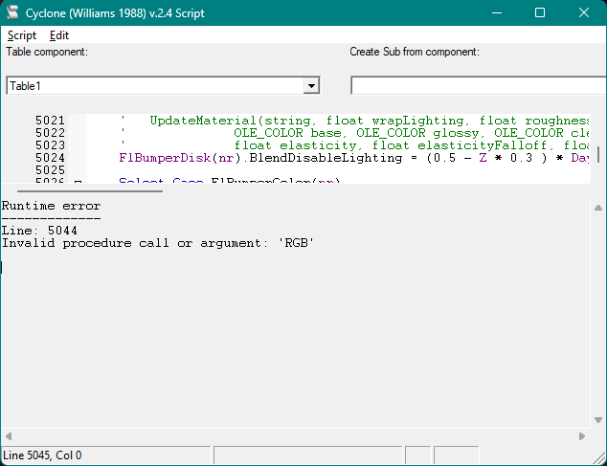This screenshot has height=466, width=607.
Task: Toggle the fold marker next to line 5026
Action: pos(78,181)
